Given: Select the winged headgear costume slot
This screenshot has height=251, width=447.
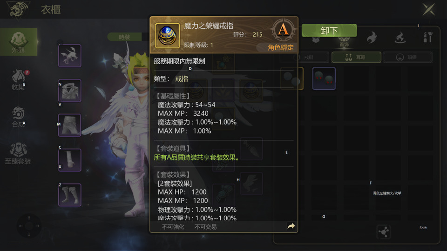Looking at the screenshot, I should 70,56.
